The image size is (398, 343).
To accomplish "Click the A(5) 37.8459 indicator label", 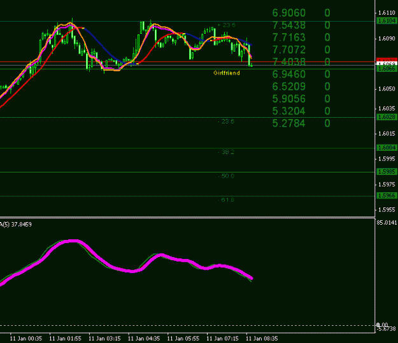I will [16, 225].
